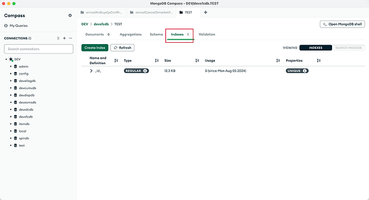Go to devsfcdb in breadcrumb

[101, 24]
